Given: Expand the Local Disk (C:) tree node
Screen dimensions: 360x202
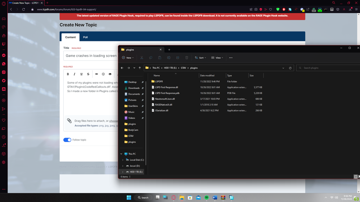Looking at the screenshot, I should click(x=123, y=160).
